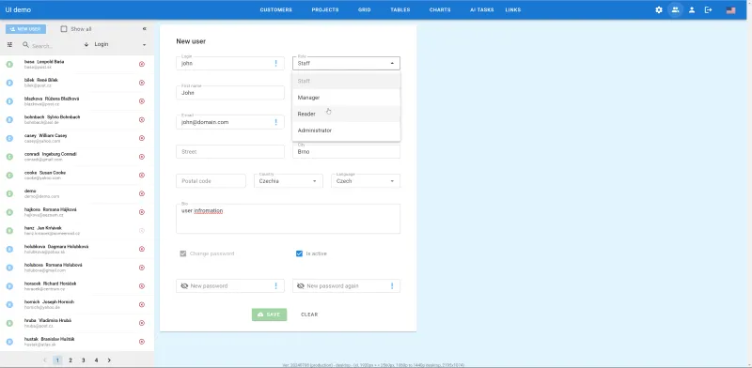Open the sort-by Login dropdown arrow
This screenshot has width=752, height=368.
pyautogui.click(x=144, y=45)
